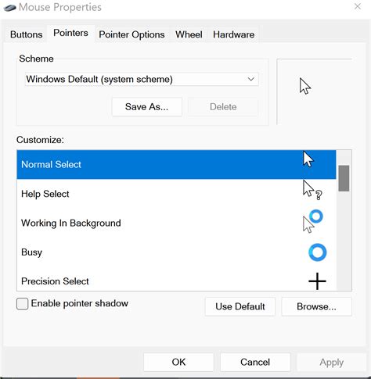Click the Precision Select crosshair icon
This screenshot has height=379, width=371.
317,281
